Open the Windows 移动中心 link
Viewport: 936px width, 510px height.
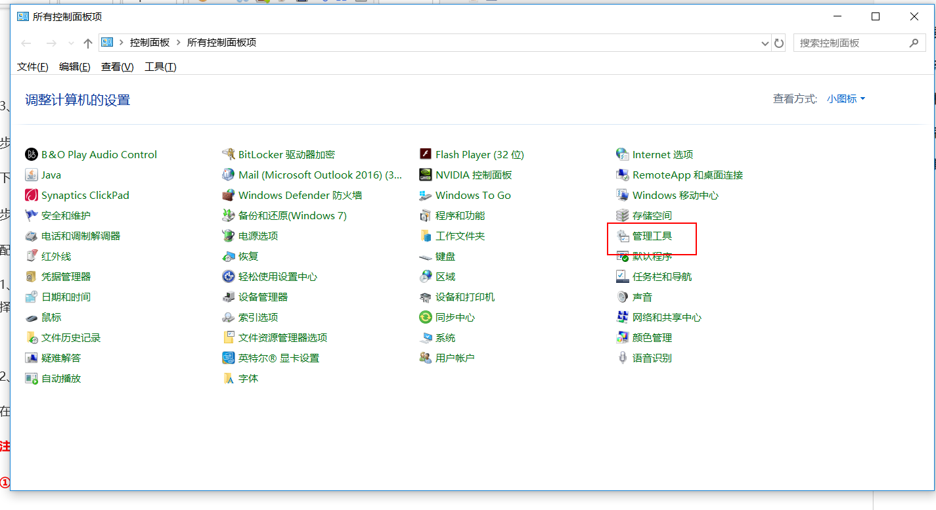tap(675, 196)
